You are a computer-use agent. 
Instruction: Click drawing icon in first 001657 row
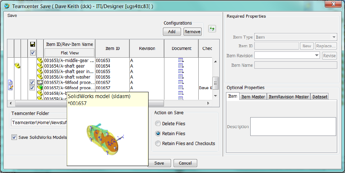click(40, 82)
